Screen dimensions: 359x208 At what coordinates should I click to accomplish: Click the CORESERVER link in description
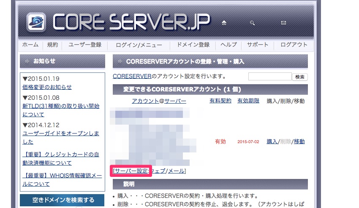click(132, 76)
